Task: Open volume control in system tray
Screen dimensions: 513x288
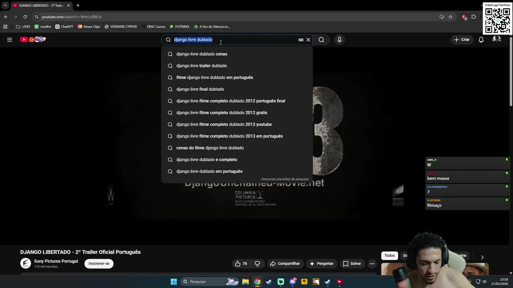Action: pyautogui.click(x=484, y=282)
